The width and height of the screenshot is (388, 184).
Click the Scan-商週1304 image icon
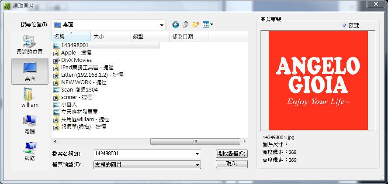(x=57, y=90)
